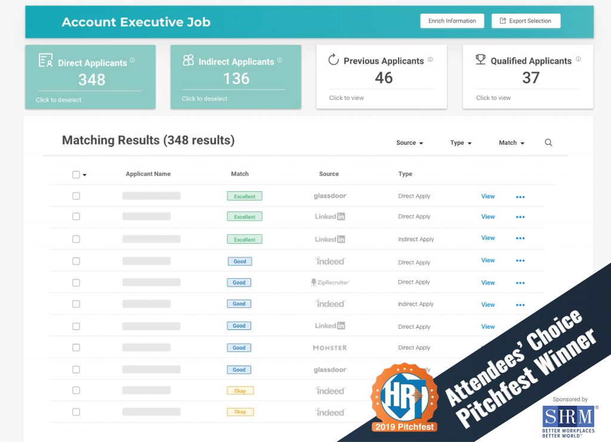Open more options for the first indeed Good row
The image size is (611, 442).
click(x=520, y=261)
